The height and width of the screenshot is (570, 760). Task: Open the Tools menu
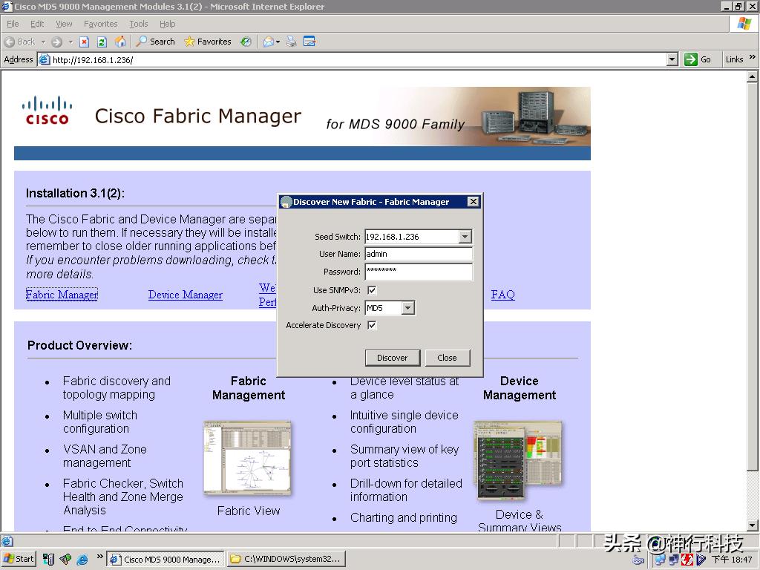tap(138, 23)
